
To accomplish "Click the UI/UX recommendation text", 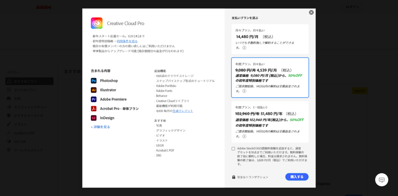I will click(x=160, y=146).
